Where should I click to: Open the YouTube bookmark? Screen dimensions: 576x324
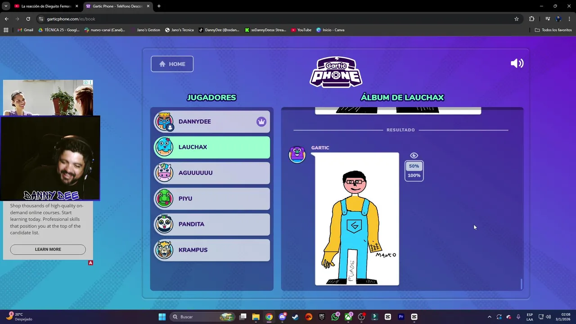pos(301,30)
